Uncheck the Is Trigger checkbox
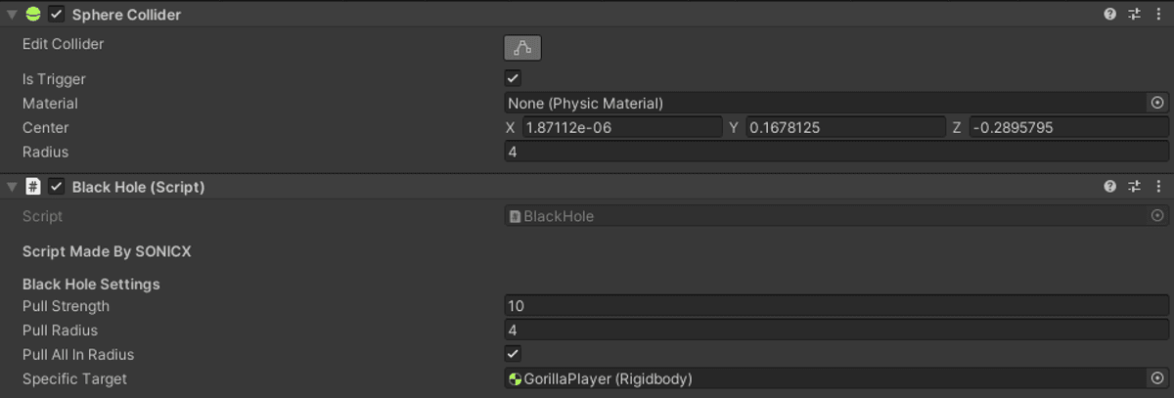 (513, 78)
